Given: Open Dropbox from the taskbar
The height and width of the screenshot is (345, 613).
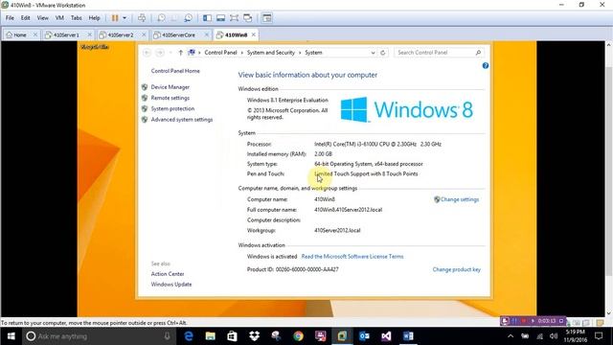Looking at the screenshot, I should click(x=254, y=336).
